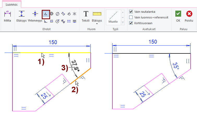This screenshot has height=115, width=197.
Task: Choose the Etäisyys distance constraint in Ehdot
Action: click(x=21, y=16)
